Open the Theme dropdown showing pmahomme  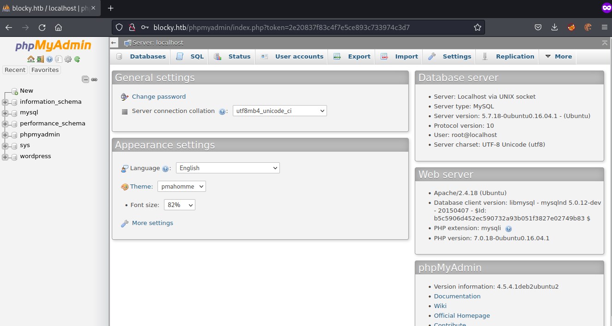coord(182,186)
